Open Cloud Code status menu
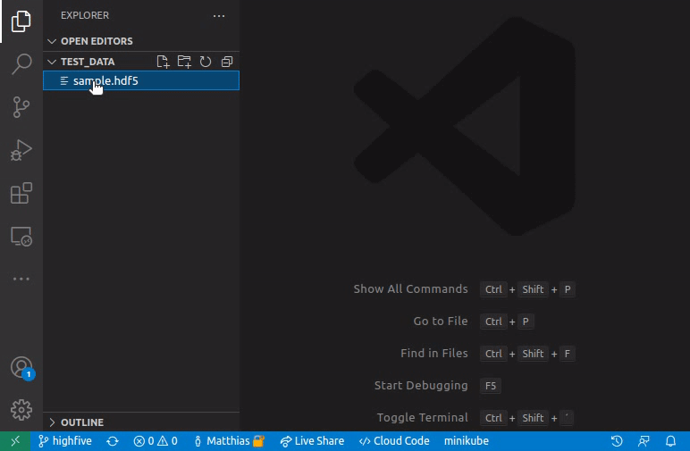The width and height of the screenshot is (690, 451). pos(394,441)
